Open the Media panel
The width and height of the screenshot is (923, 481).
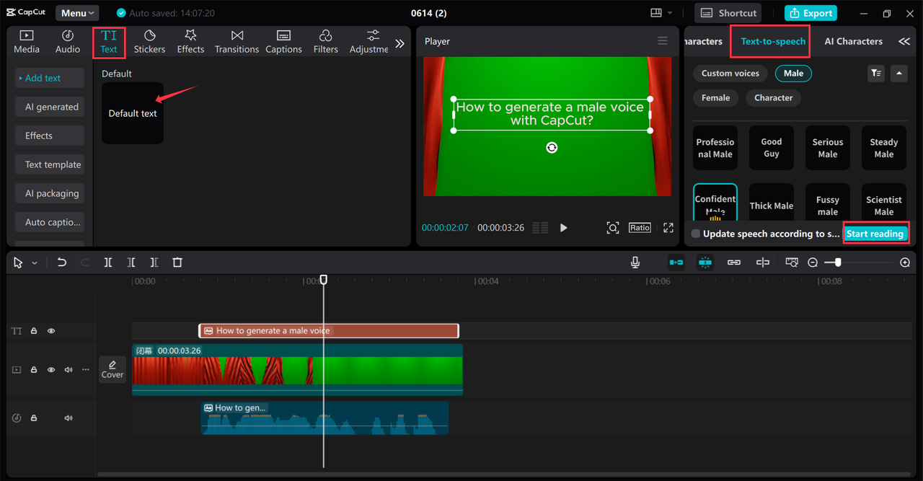point(27,42)
